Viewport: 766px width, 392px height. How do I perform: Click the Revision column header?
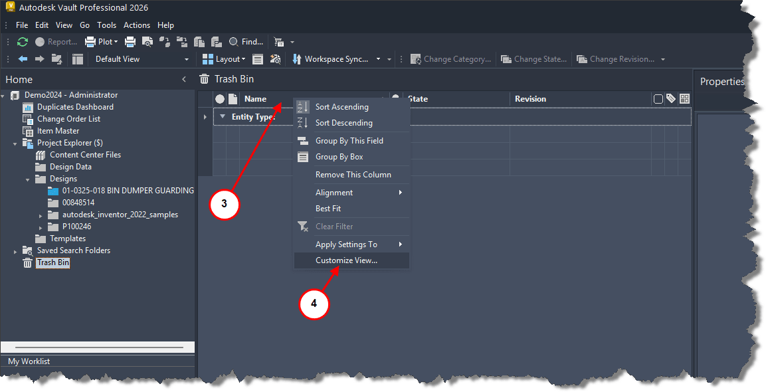point(581,99)
